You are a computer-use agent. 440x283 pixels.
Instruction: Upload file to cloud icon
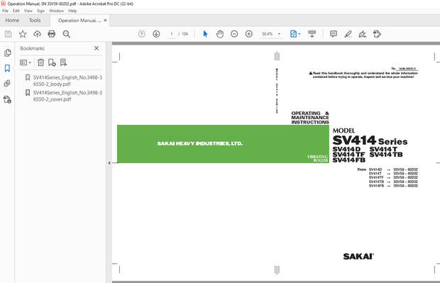(x=37, y=34)
